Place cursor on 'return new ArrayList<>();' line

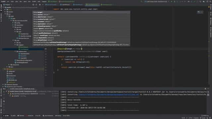point(78,62)
